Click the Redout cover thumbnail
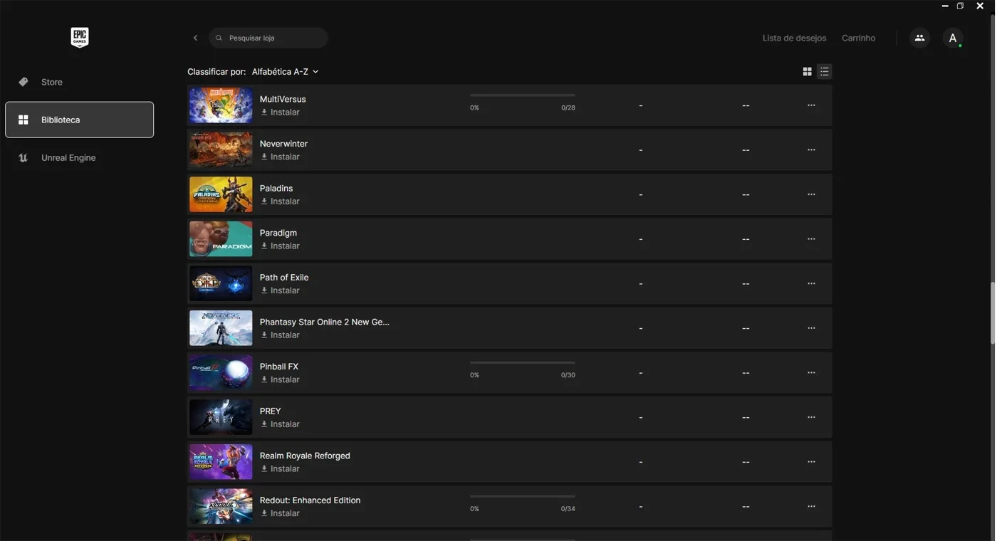Viewport: 997px width, 541px height. (221, 506)
